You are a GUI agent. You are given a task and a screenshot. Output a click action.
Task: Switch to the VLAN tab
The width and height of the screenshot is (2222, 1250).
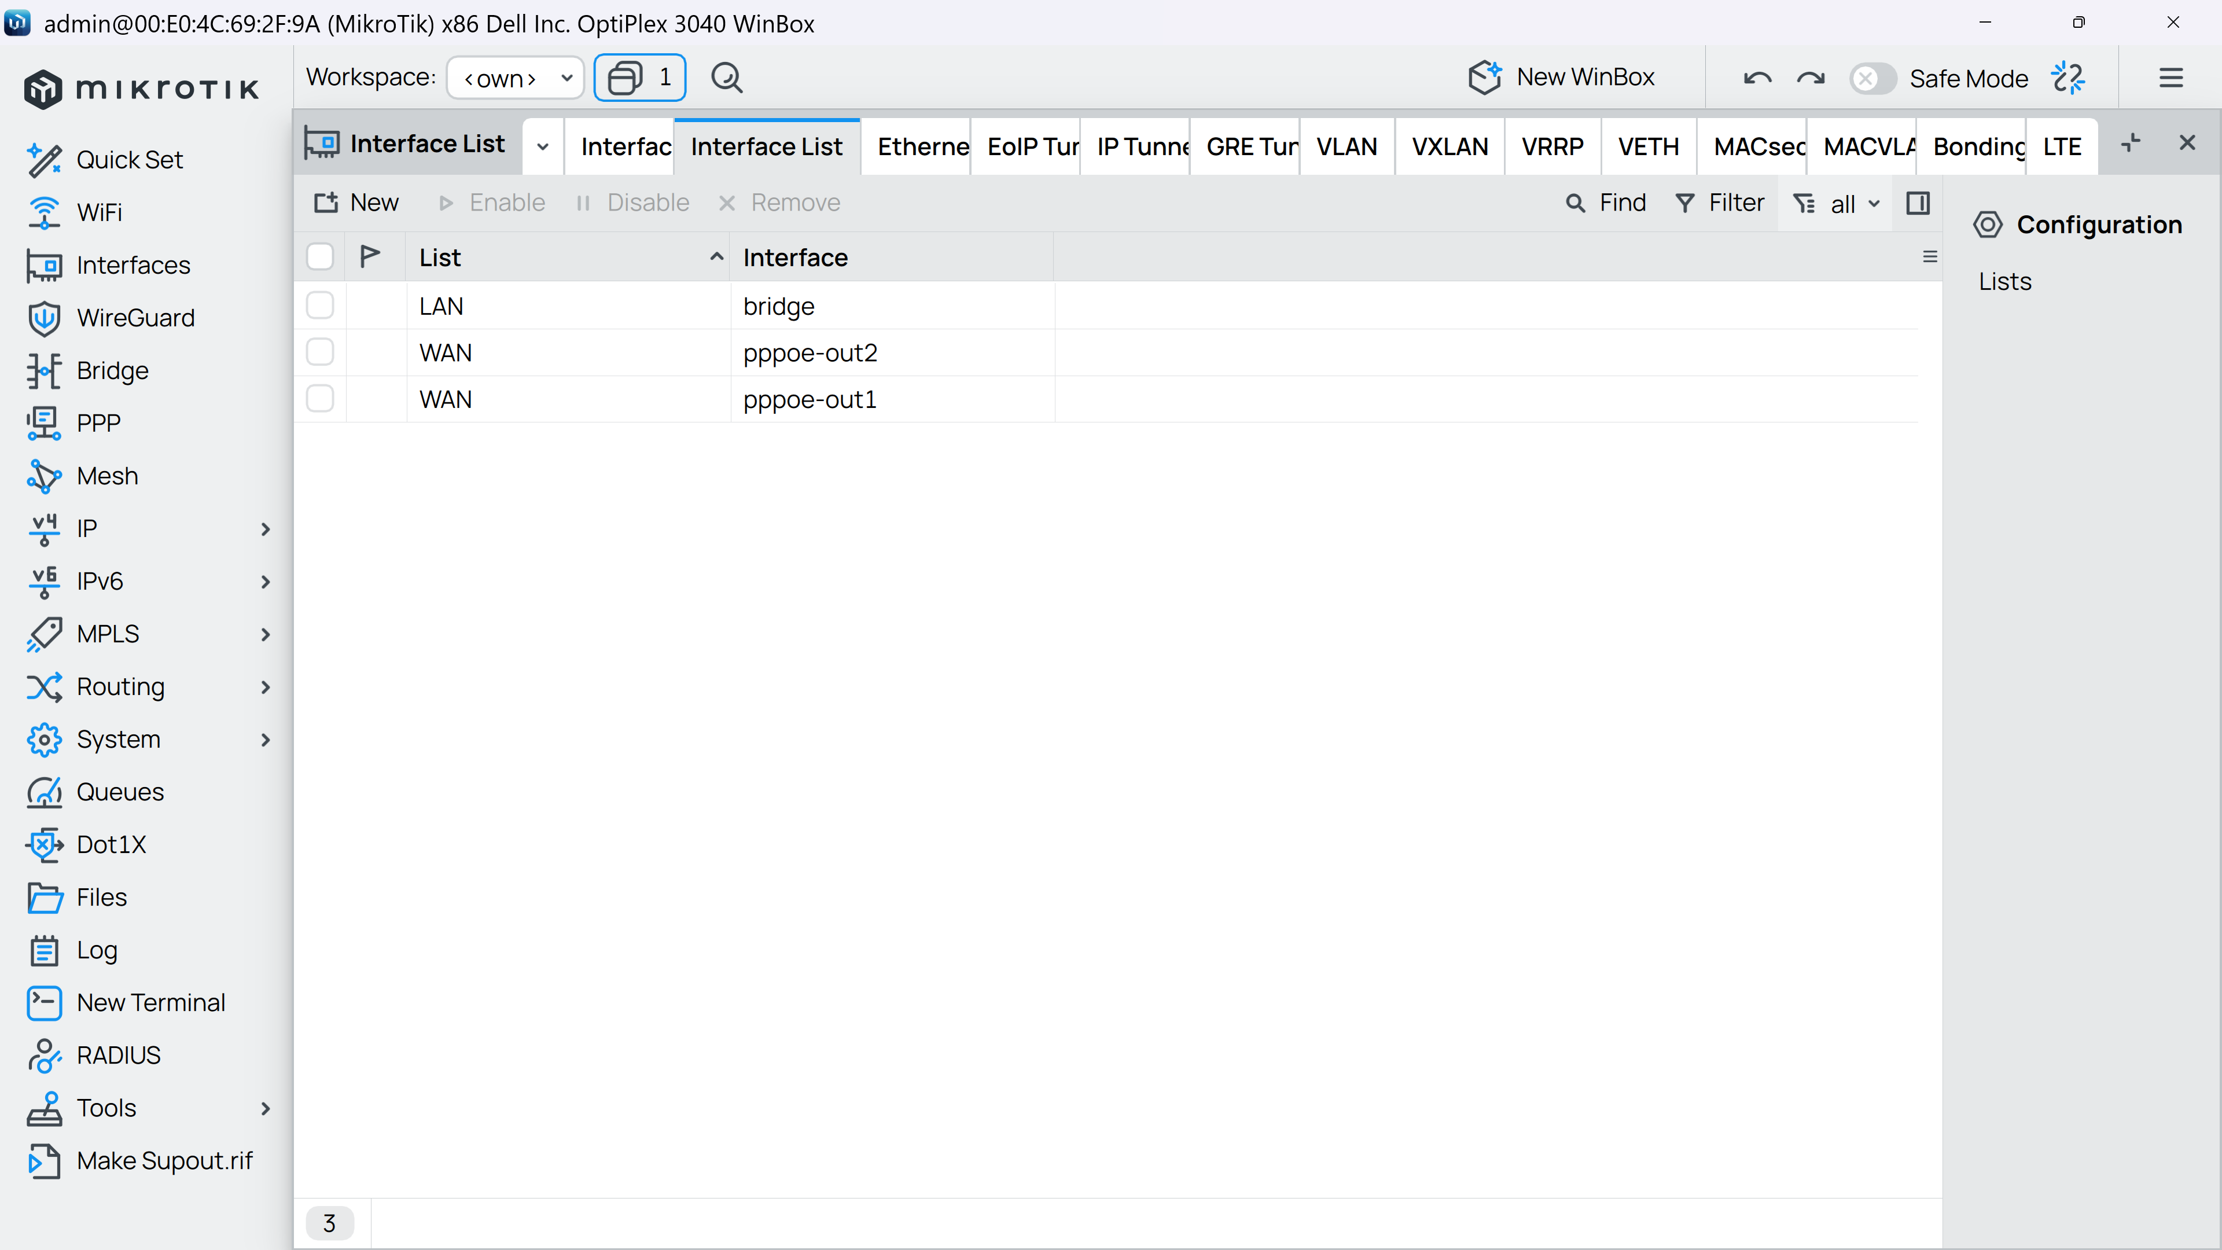(x=1347, y=146)
